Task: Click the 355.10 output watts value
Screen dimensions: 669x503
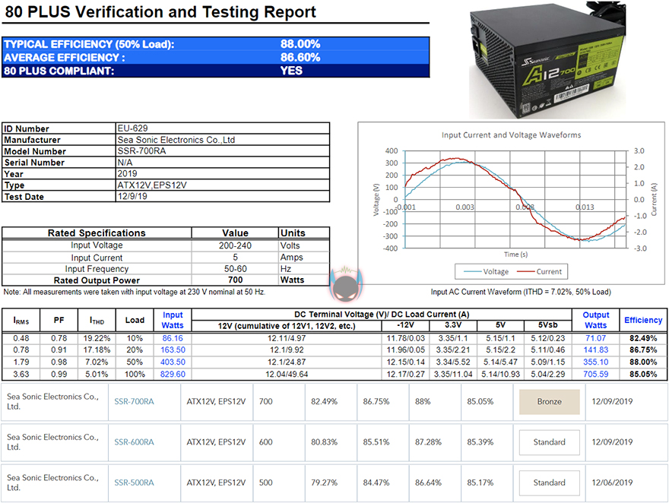Action: [x=595, y=362]
